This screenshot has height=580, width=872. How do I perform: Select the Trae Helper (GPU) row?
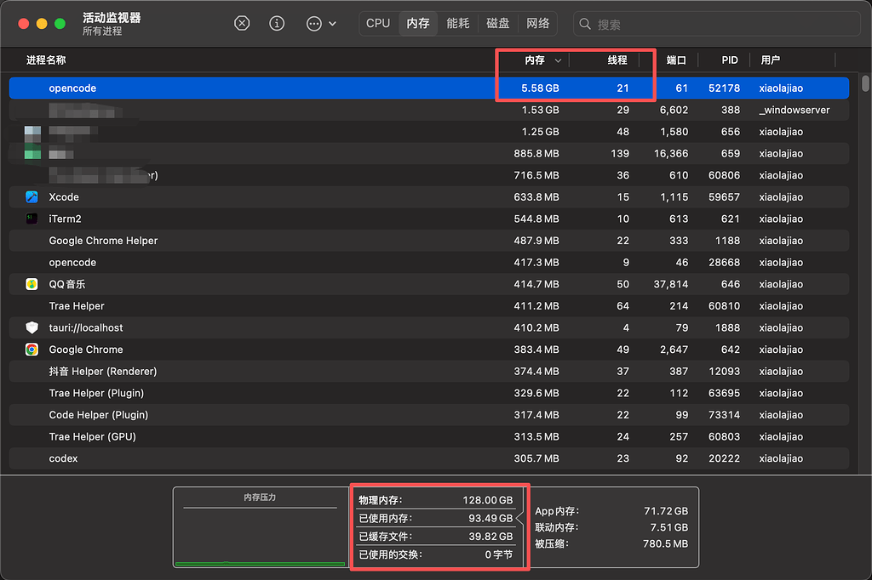pos(429,436)
